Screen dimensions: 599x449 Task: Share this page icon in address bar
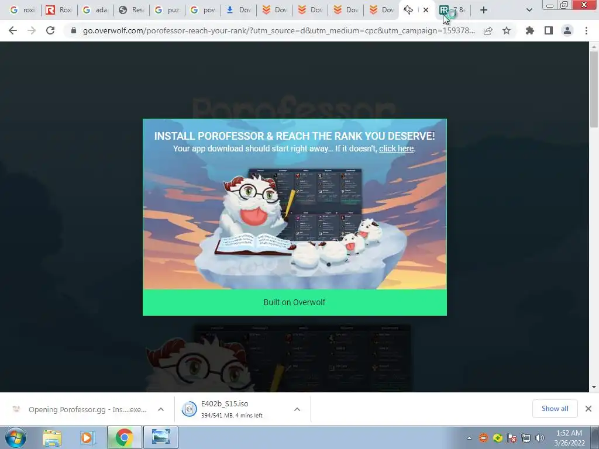point(488,30)
